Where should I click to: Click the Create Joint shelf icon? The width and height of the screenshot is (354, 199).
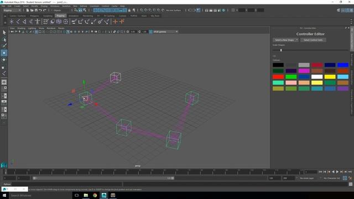tap(18, 22)
